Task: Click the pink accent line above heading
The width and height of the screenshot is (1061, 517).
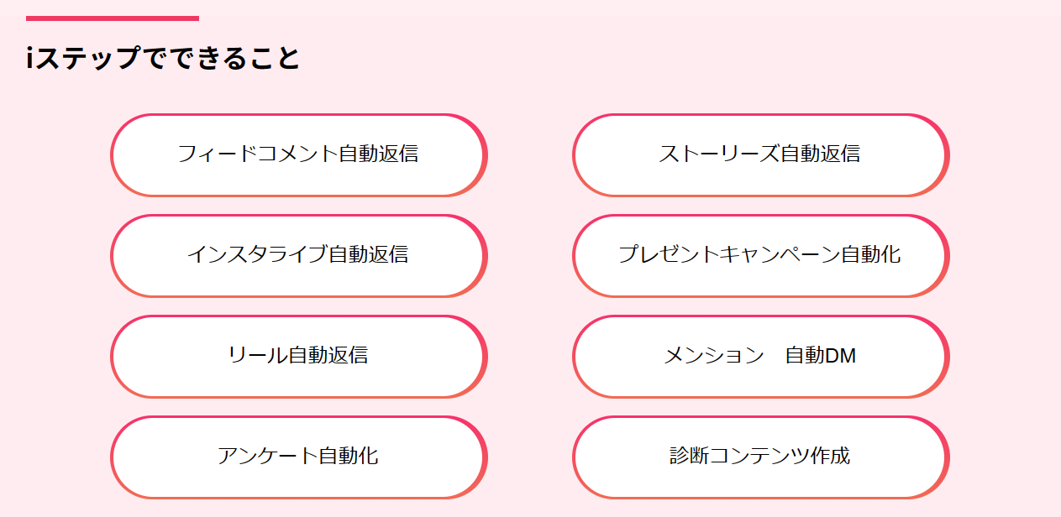Action: pyautogui.click(x=113, y=18)
